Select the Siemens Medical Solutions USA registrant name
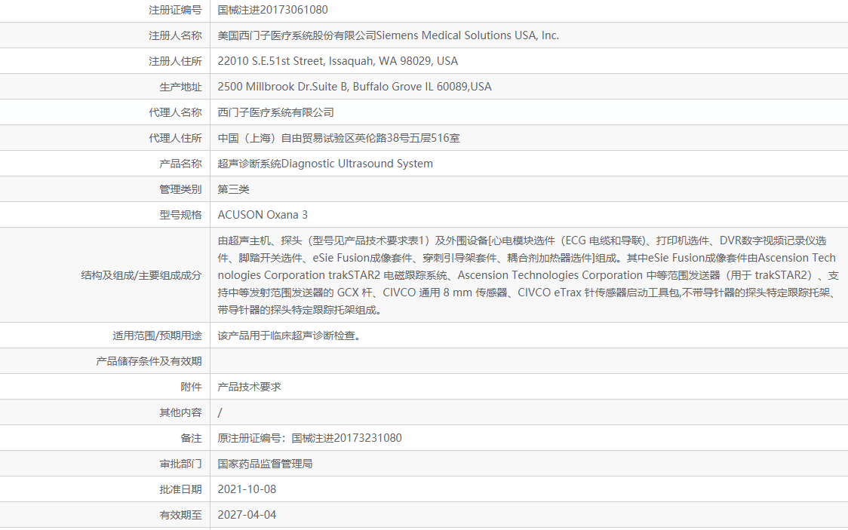 click(389, 35)
